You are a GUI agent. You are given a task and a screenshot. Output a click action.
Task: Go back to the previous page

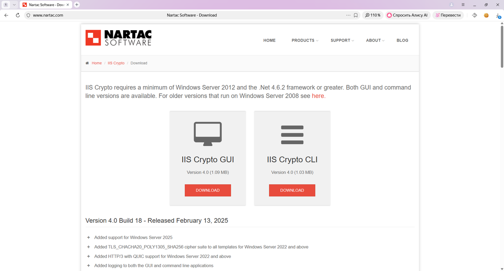6,15
